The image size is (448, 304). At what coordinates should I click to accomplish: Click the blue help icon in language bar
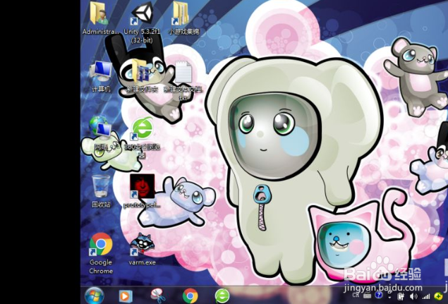pyautogui.click(x=379, y=295)
